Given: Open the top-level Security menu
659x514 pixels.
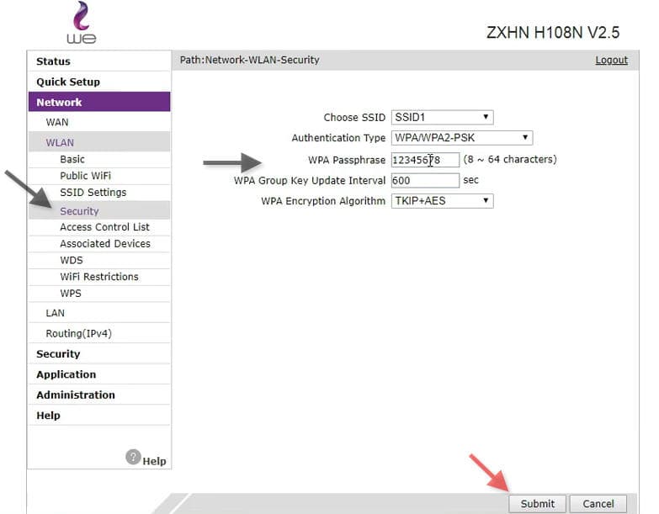Looking at the screenshot, I should point(99,354).
